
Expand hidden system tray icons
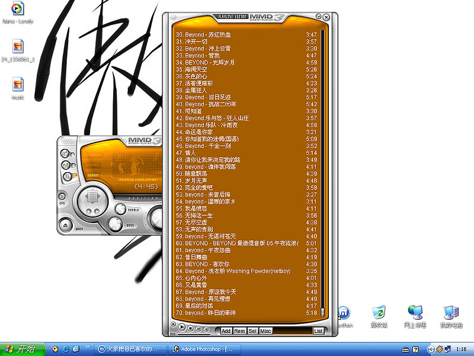(x=431, y=349)
